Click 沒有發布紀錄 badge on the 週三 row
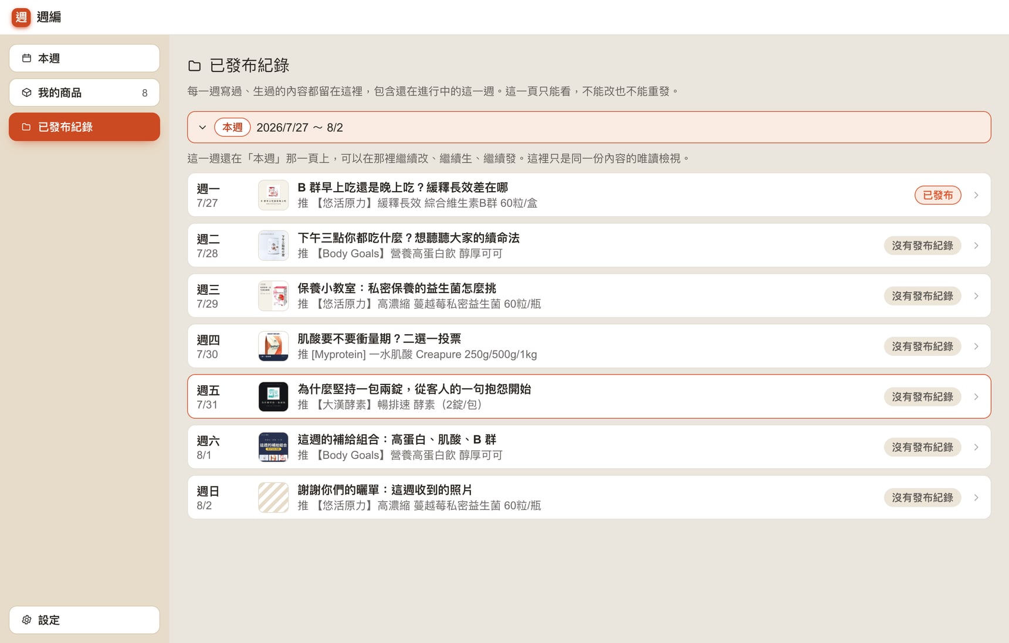 click(922, 296)
